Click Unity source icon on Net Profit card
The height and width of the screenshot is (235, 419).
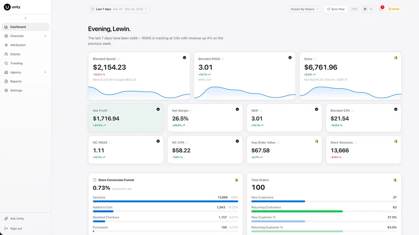coord(158,109)
